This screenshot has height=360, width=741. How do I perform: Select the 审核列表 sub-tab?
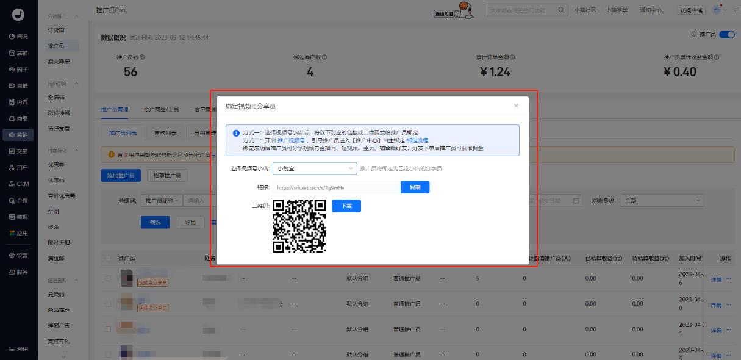165,132
